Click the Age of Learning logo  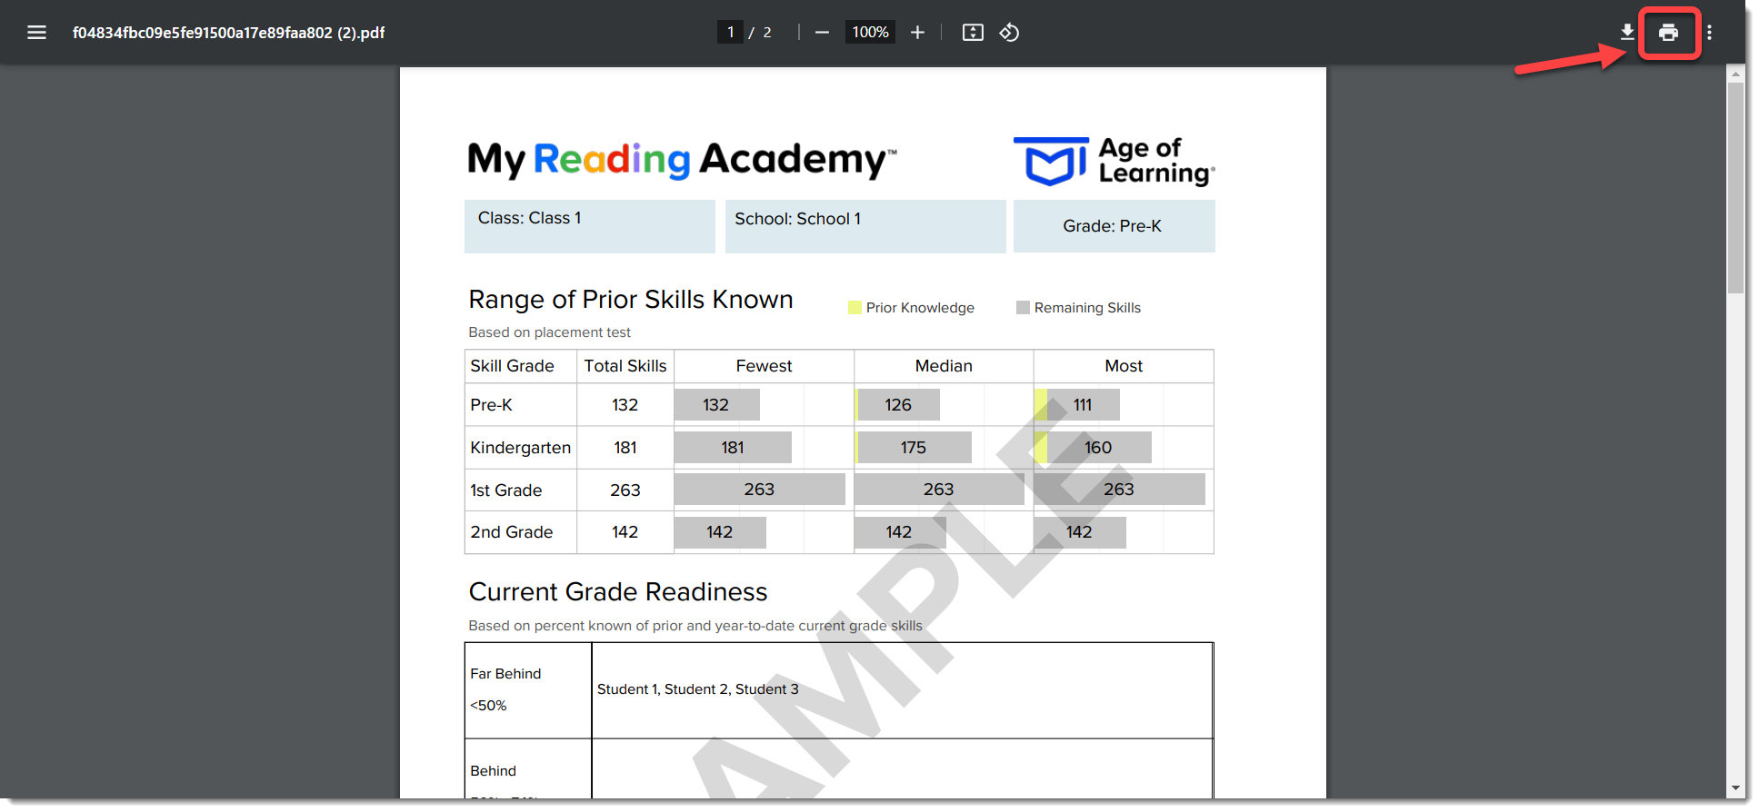tap(1114, 162)
